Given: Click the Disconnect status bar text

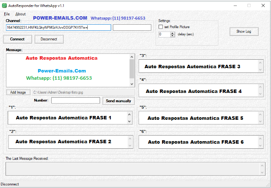Looking at the screenshot, I should click(x=10, y=184).
